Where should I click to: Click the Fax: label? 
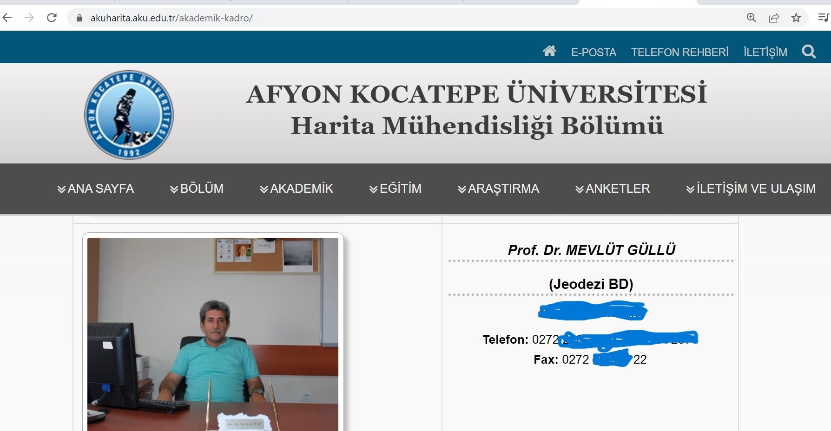(546, 359)
